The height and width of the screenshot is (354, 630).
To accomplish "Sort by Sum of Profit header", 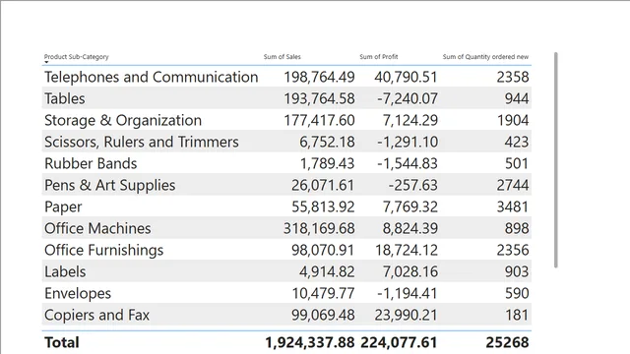I will [x=378, y=57].
